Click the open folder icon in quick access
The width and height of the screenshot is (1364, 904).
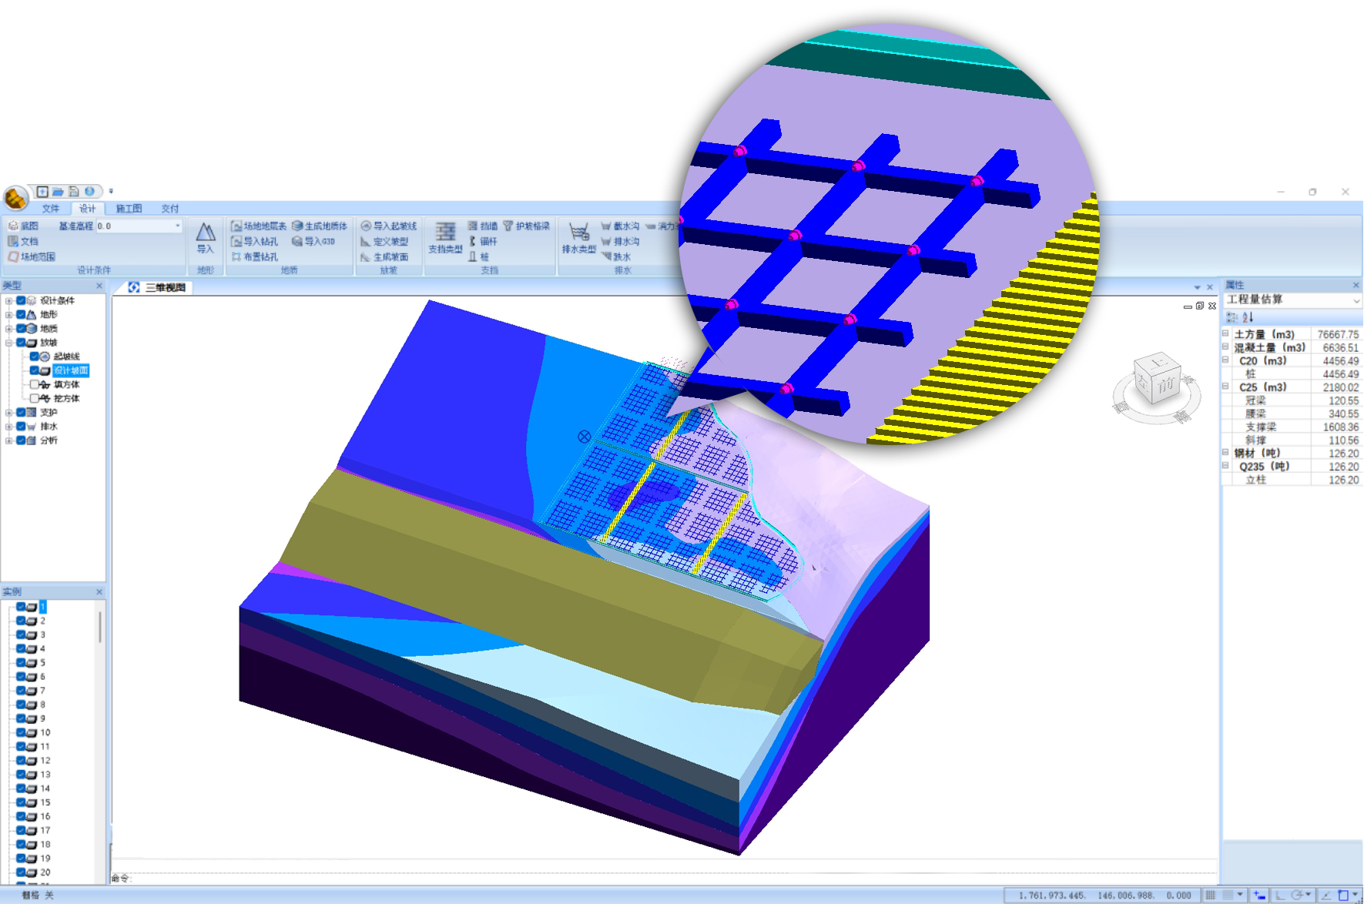point(58,192)
